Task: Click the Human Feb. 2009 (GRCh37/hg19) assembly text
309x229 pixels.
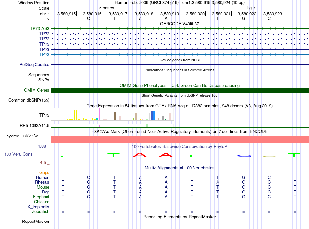Action: 147,3
